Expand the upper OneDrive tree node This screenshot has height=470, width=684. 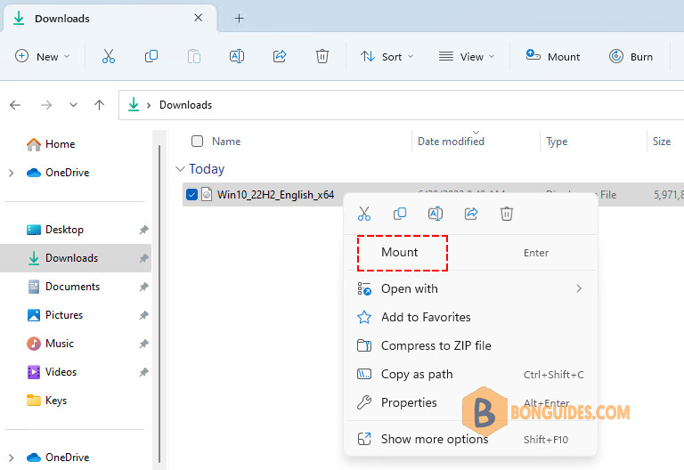12,173
